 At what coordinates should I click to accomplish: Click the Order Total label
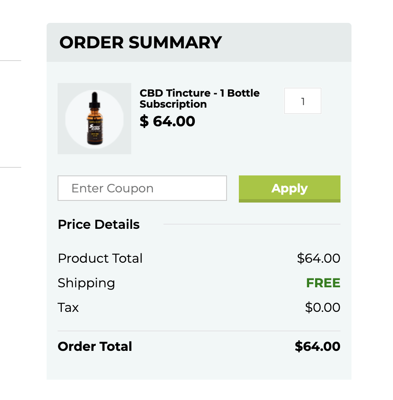pyautogui.click(x=95, y=347)
